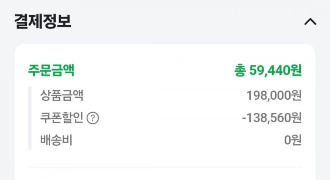Viewport: 330px width, 180px height.
Task: Tap blank space between help icon and -138,560원
Action: coord(170,118)
